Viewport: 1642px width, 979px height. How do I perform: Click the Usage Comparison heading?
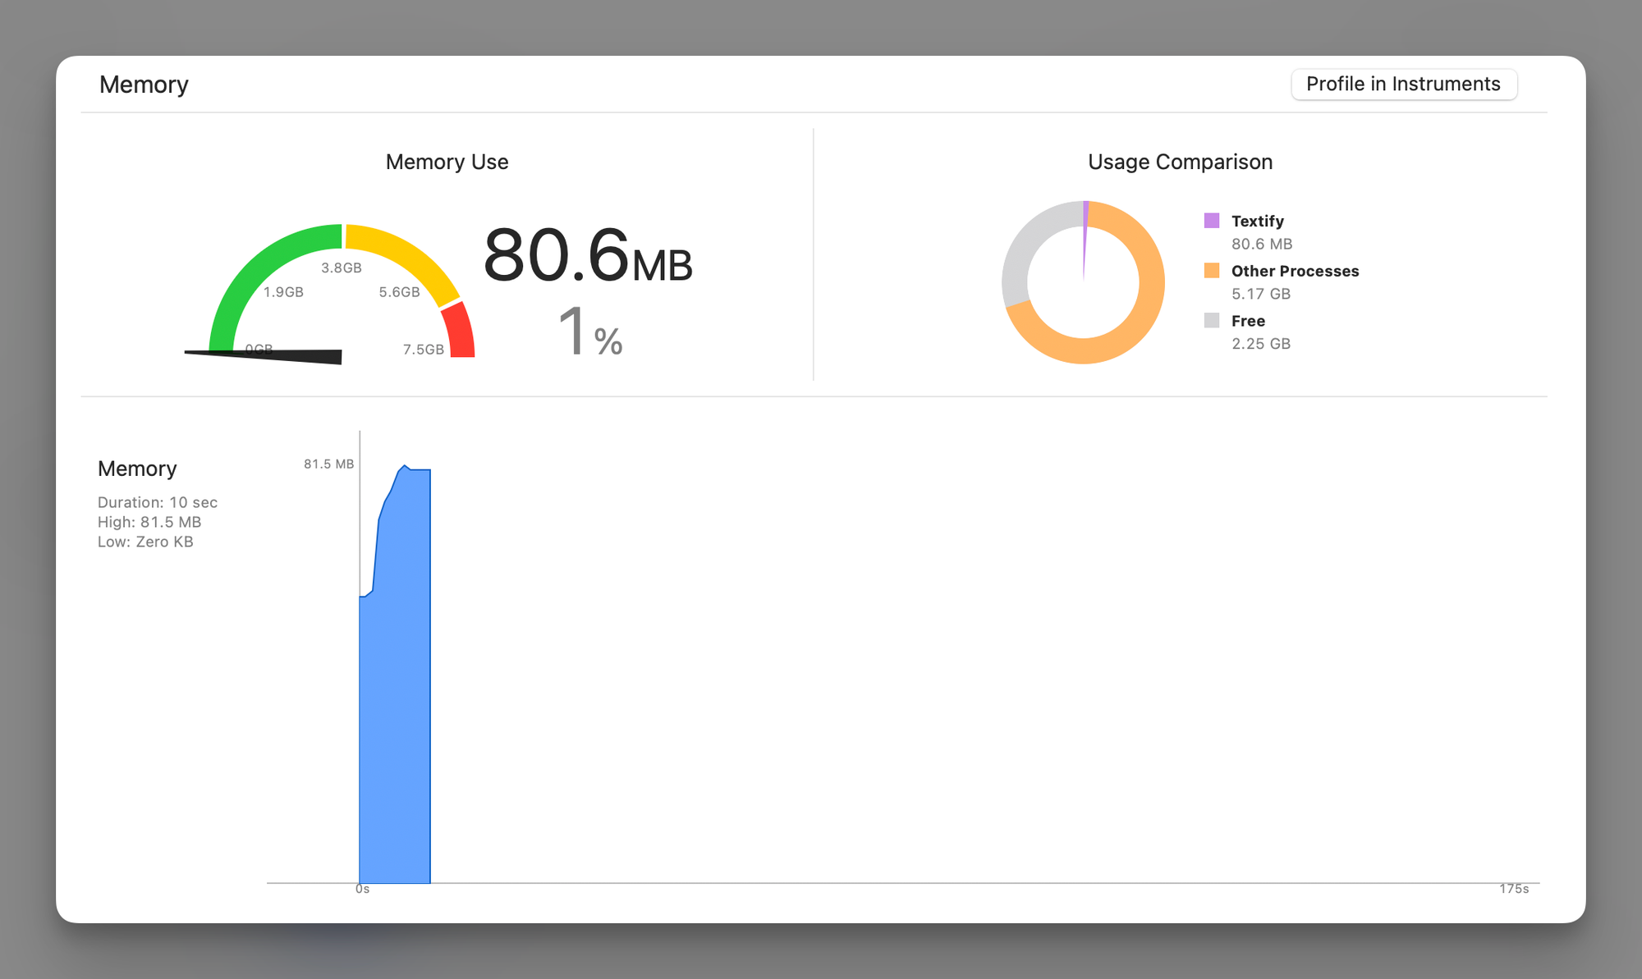click(1180, 162)
